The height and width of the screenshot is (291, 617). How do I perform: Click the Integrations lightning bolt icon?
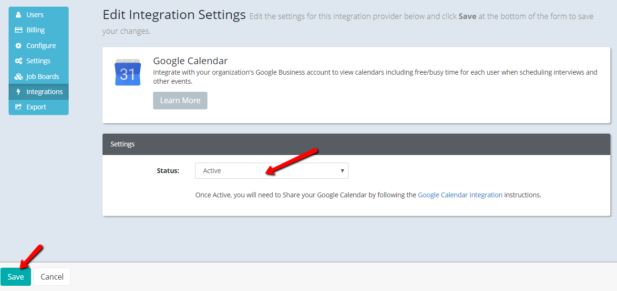(19, 92)
